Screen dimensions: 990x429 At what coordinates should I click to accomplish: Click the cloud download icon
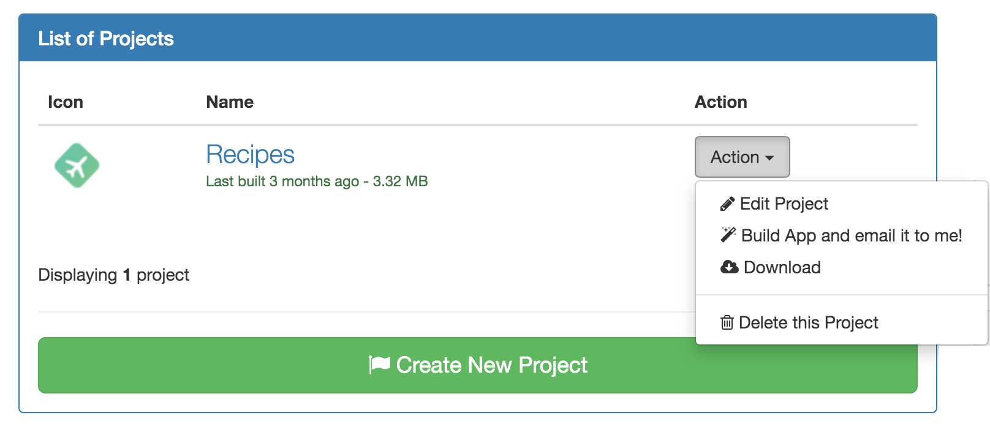(729, 267)
